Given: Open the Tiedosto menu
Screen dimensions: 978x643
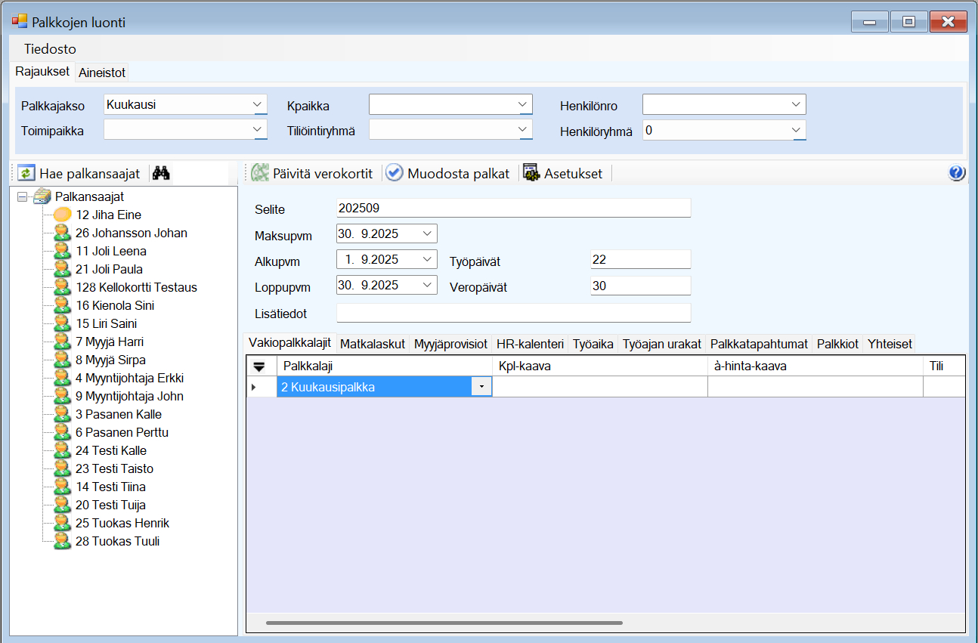Looking at the screenshot, I should tap(50, 49).
